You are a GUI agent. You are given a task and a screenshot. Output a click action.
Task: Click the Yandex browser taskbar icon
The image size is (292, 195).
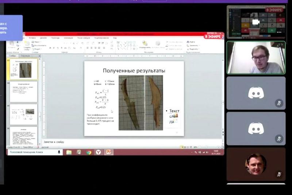(98, 152)
